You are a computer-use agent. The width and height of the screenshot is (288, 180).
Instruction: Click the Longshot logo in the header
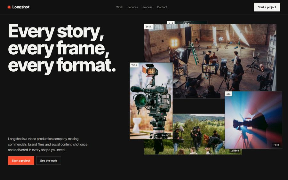(18, 7)
